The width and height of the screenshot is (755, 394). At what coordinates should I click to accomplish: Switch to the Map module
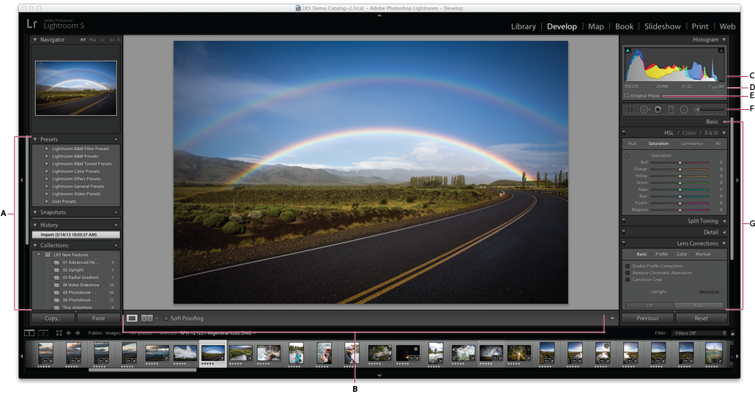[595, 26]
